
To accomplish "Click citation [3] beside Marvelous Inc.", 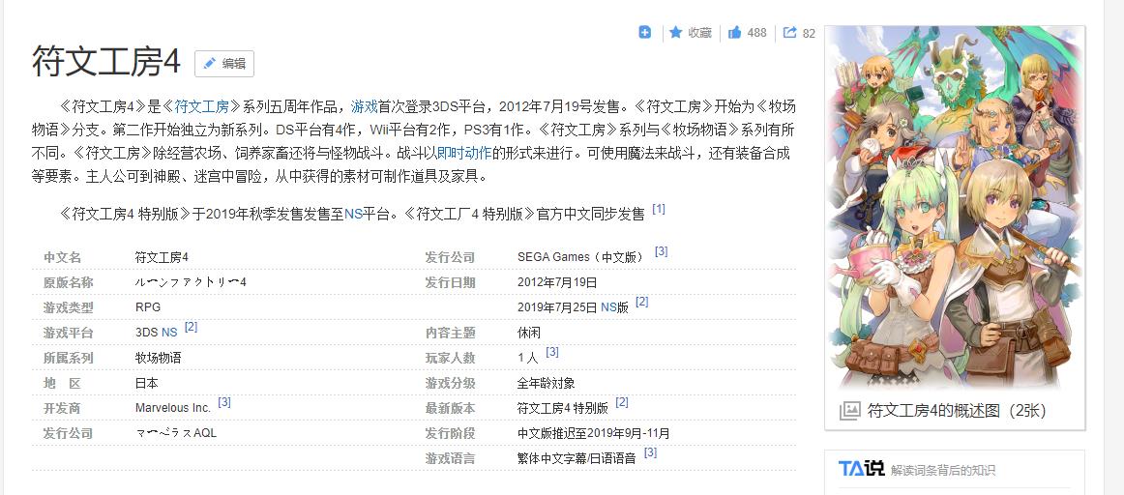I will 224,402.
